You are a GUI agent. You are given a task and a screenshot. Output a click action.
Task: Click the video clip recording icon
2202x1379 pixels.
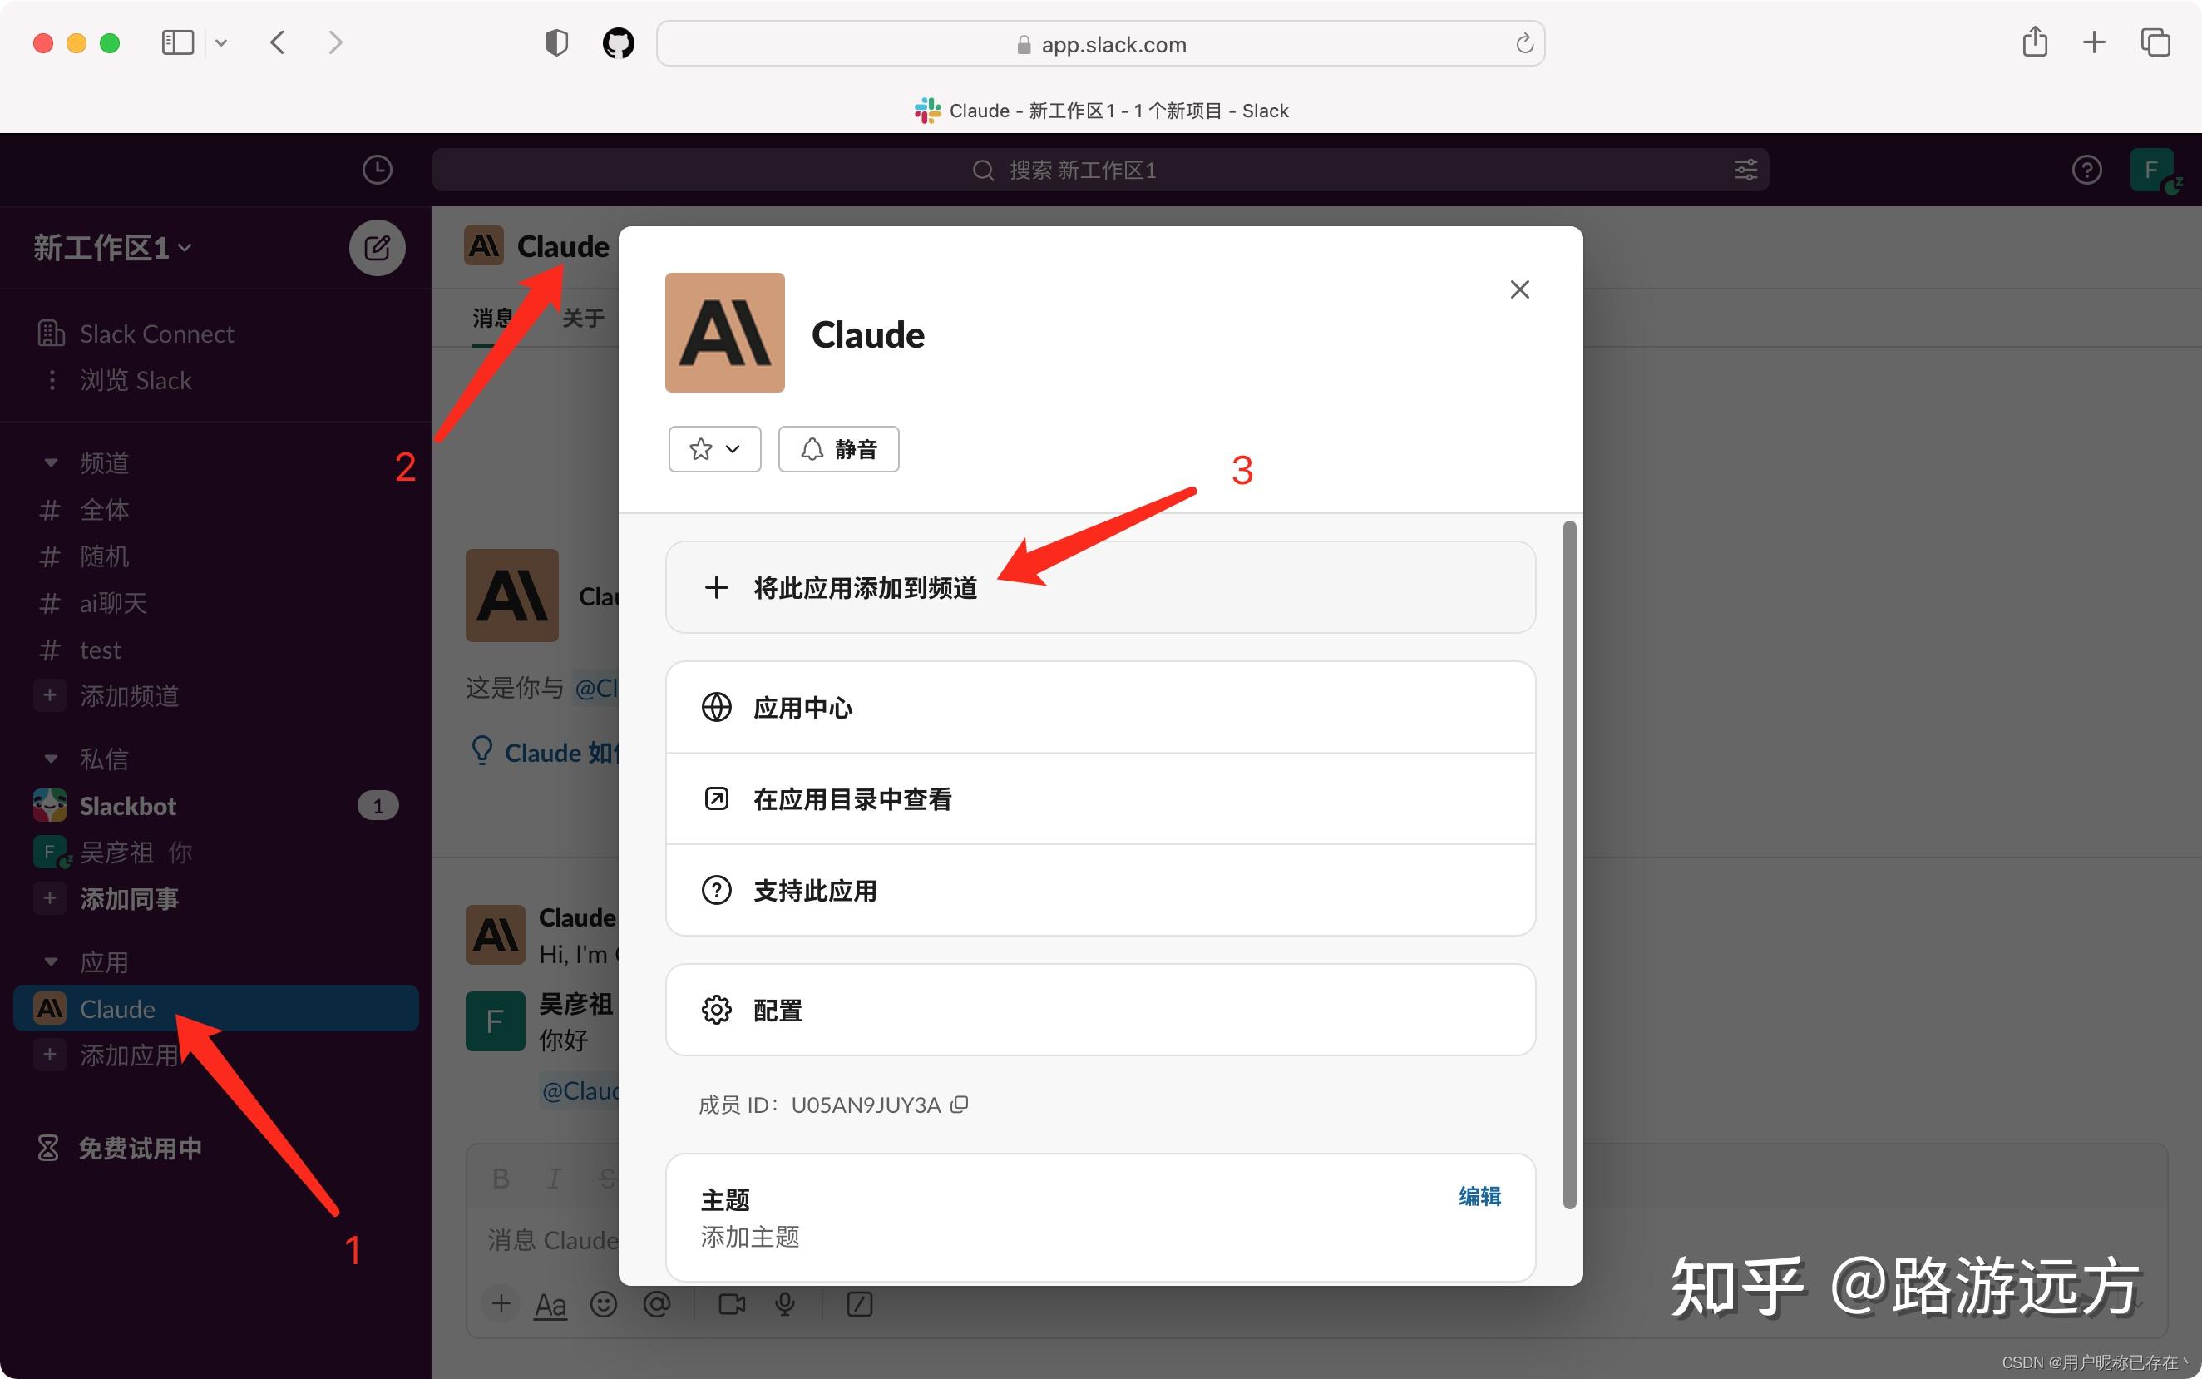tap(730, 1303)
